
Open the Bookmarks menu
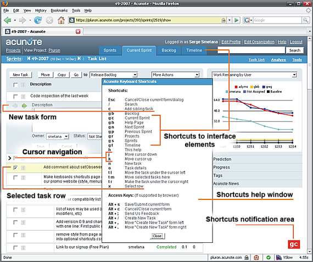[59, 10]
